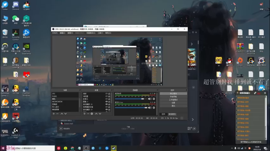Mute the desktop audio speaker icon

(x=150, y=99)
